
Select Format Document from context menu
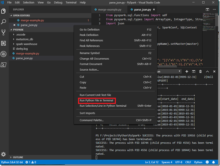pyautogui.click(x=91, y=64)
